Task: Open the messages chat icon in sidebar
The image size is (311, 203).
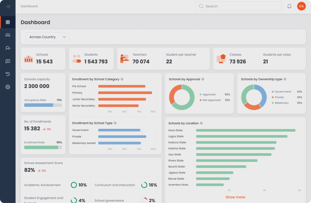Action: 8,61
